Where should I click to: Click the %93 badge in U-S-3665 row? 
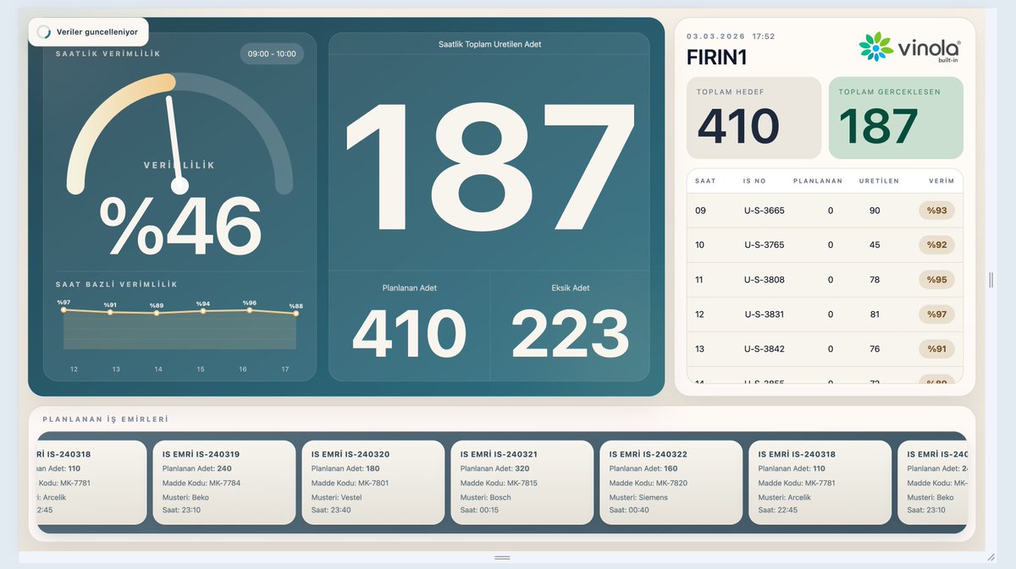coord(936,210)
